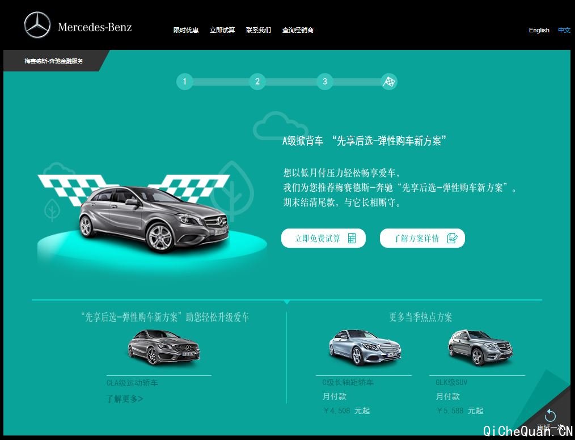The height and width of the screenshot is (440, 575).
Task: Click the C级长轴距轿车 label text
Action: [348, 382]
